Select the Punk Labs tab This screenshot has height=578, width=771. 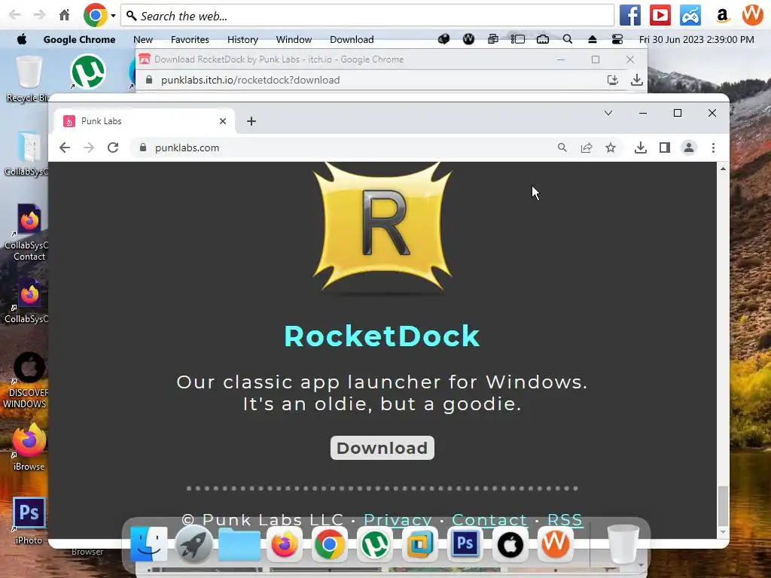tap(145, 121)
